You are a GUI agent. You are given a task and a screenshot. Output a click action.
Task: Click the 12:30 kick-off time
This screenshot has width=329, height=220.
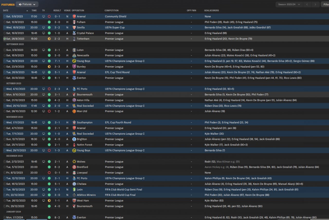34,111
